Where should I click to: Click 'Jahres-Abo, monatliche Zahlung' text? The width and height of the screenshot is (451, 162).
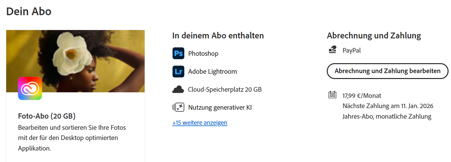[x=387, y=116]
